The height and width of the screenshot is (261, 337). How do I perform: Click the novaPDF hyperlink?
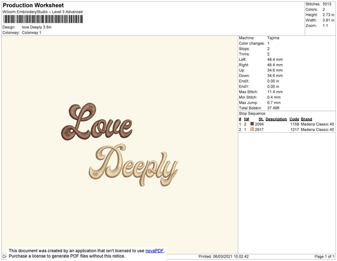point(154,251)
